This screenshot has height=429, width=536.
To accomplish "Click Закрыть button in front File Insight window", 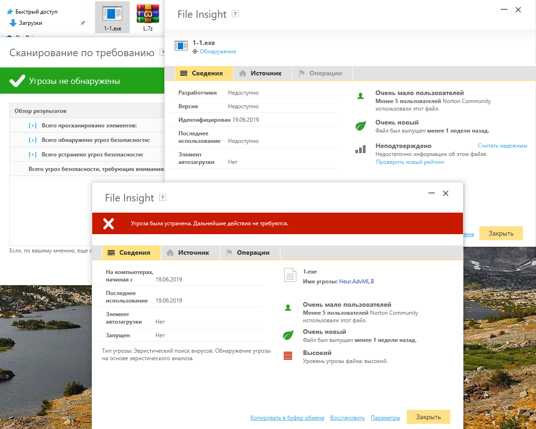I will click(x=428, y=417).
